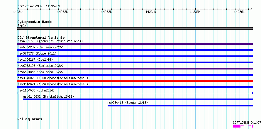This screenshot has height=129, width=261.
Task: Click the 14236k ruler tick label
Action: (239, 12)
